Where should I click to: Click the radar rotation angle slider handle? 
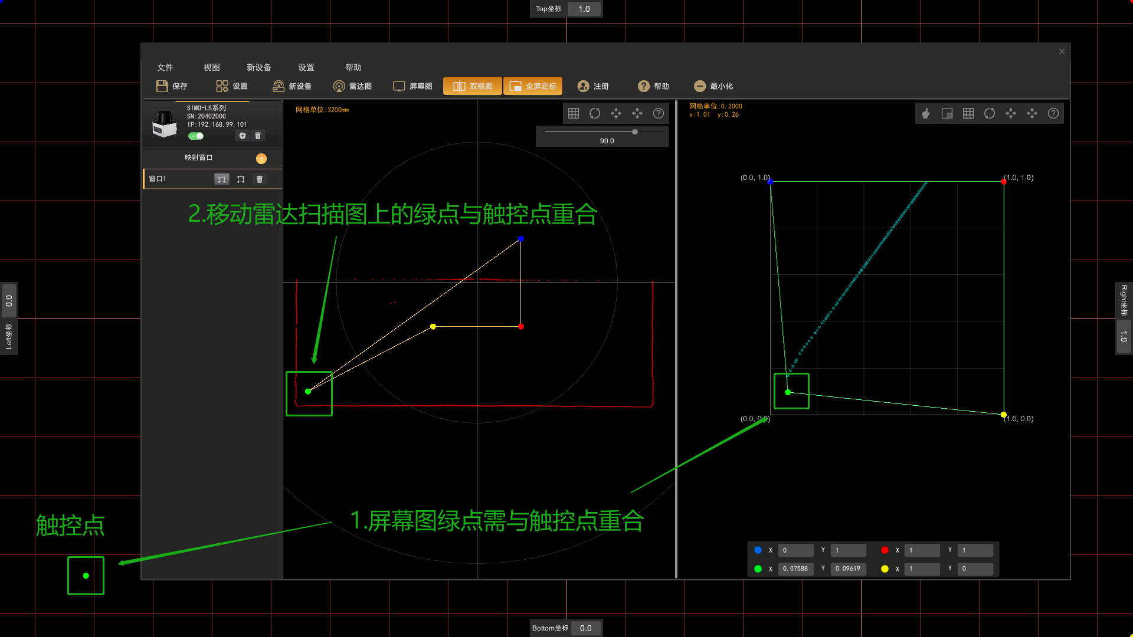[x=635, y=132]
